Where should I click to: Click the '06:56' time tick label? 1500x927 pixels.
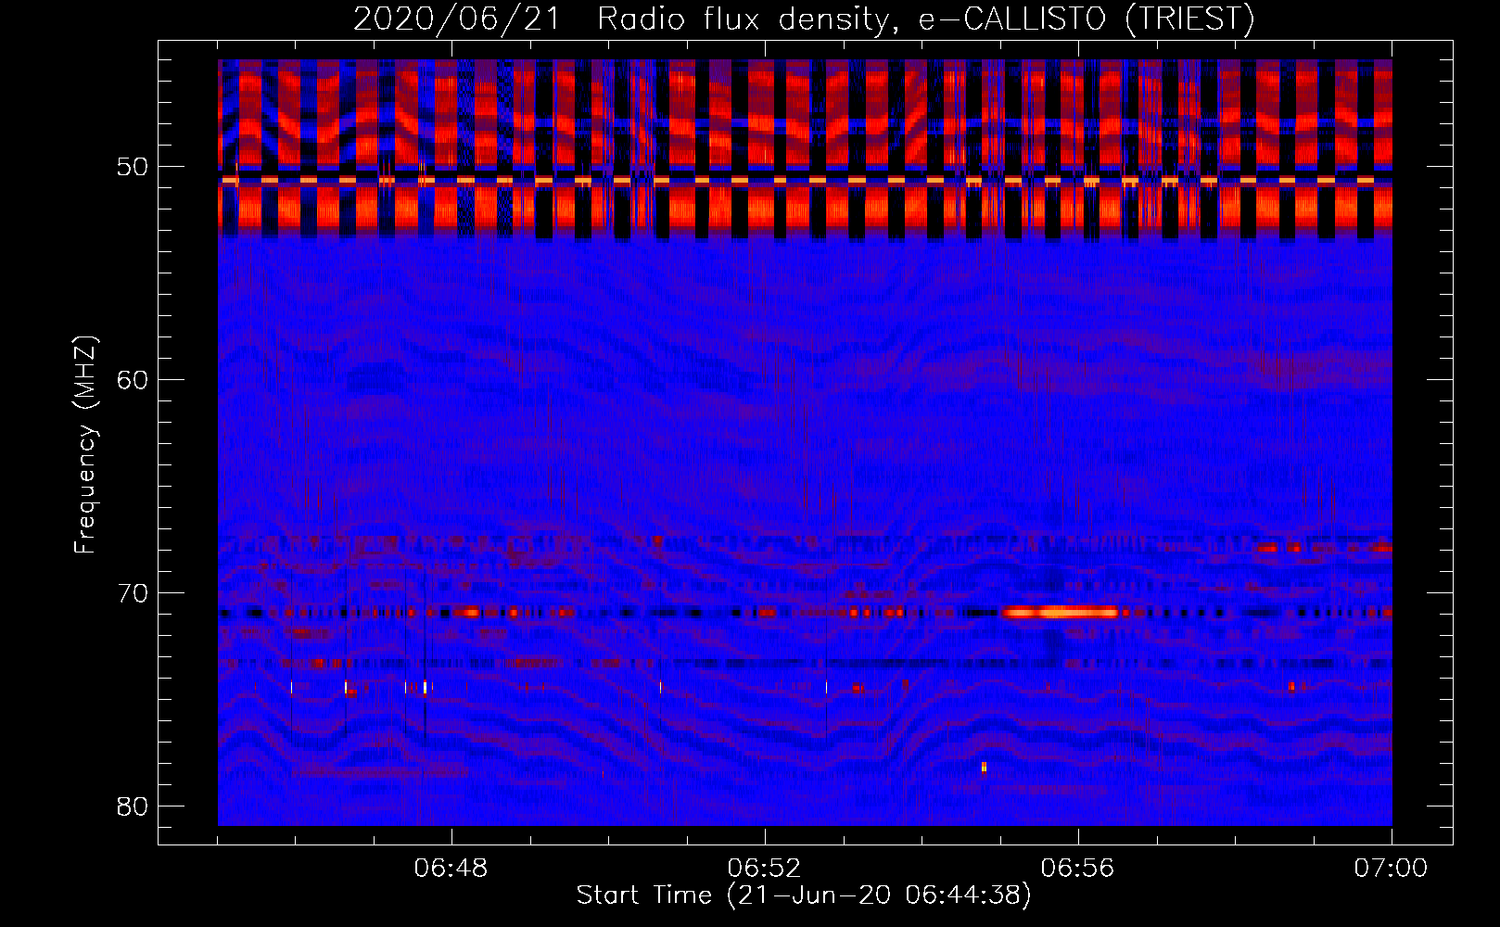click(x=1078, y=869)
